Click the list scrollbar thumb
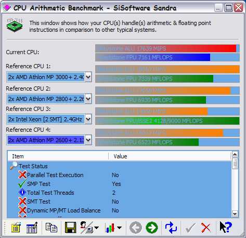This screenshot has height=238, width=246. [235, 164]
